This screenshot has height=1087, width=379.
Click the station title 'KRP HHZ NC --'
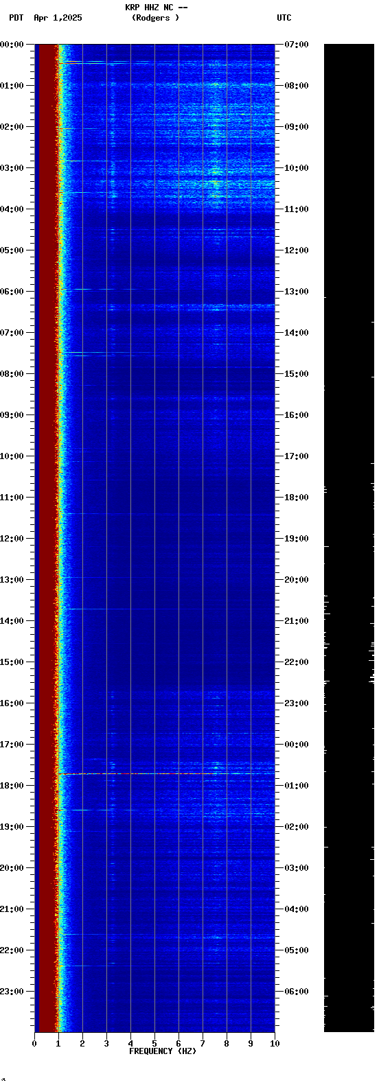pyautogui.click(x=157, y=8)
